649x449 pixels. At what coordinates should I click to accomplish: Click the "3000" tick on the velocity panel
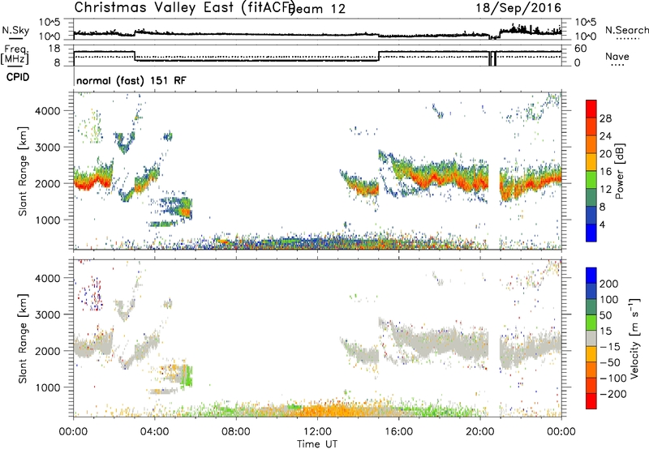point(47,314)
